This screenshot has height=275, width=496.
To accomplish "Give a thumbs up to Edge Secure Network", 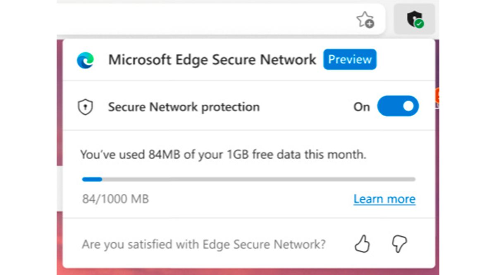I will tap(362, 244).
